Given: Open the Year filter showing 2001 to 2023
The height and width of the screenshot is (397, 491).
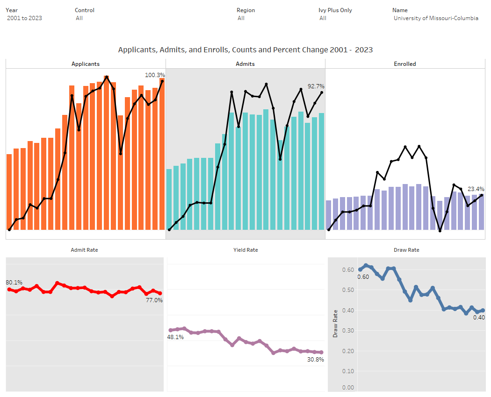Looking at the screenshot, I should pos(24,18).
